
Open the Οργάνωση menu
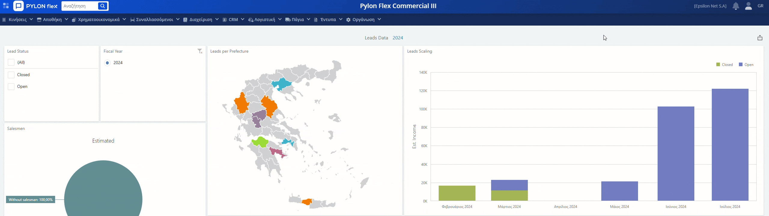click(x=363, y=19)
